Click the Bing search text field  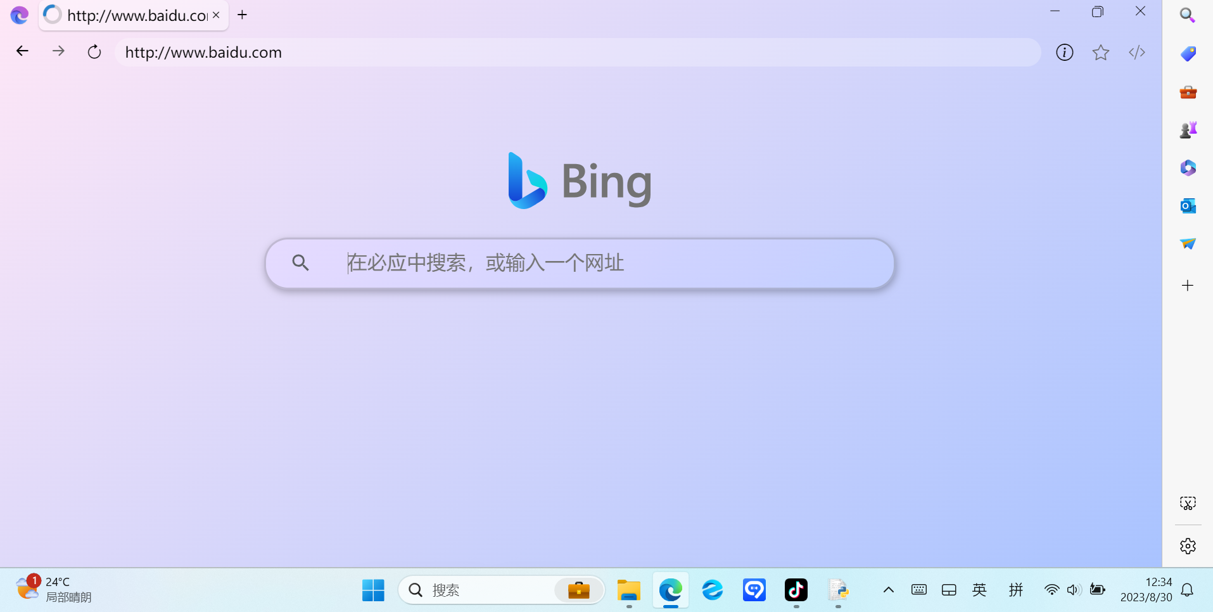[x=580, y=263]
